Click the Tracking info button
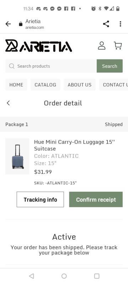 (x=40, y=200)
